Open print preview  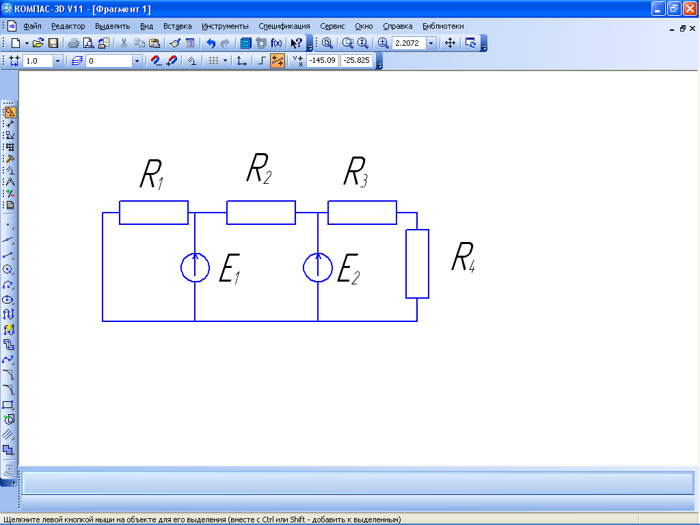click(x=88, y=43)
